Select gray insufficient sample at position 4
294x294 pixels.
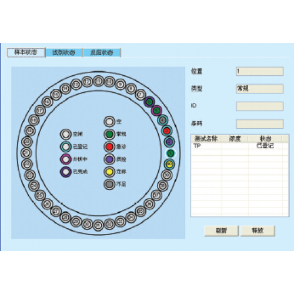(x=162, y=120)
